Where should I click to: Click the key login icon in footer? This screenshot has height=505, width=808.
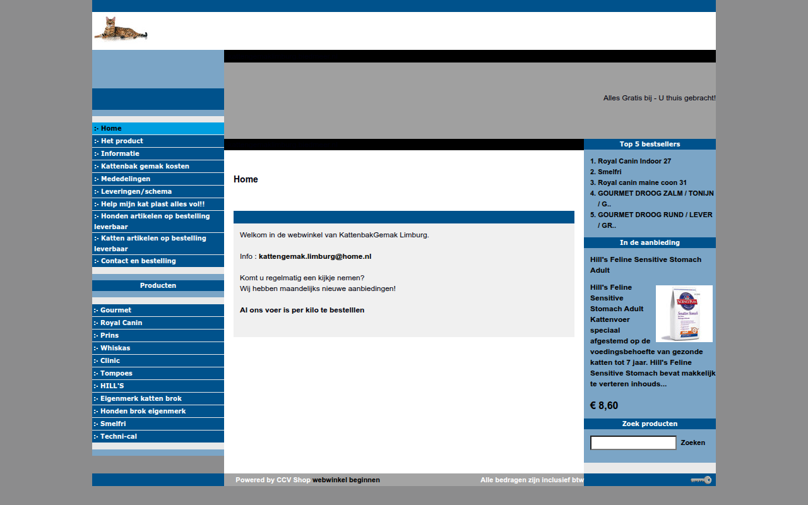pos(701,480)
